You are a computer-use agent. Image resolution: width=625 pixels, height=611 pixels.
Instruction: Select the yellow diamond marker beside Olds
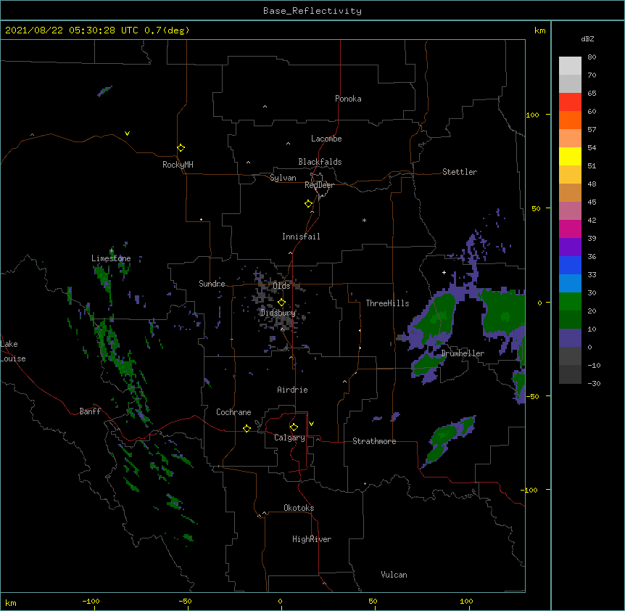click(282, 303)
